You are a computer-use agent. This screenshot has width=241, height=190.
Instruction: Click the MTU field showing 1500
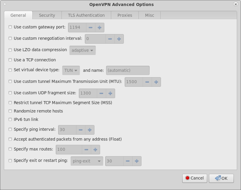click(x=134, y=82)
